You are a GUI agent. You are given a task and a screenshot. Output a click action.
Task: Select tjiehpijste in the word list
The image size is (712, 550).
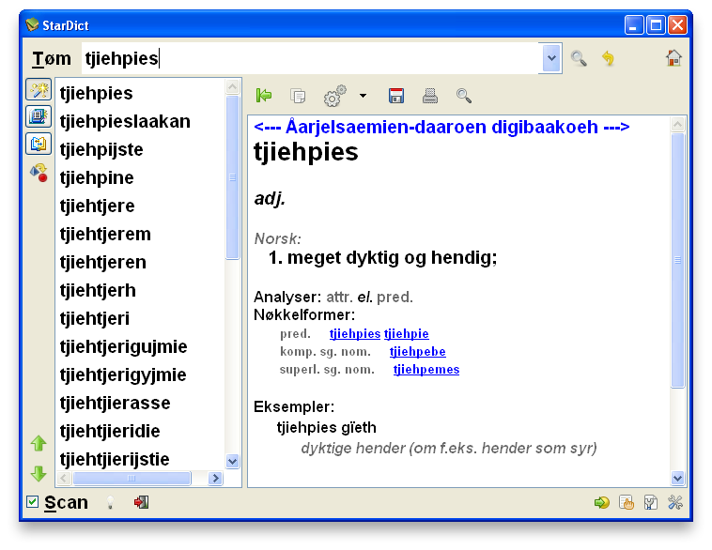(141, 149)
